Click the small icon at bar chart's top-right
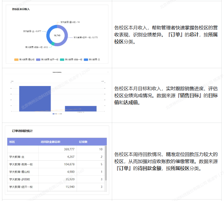 107,72
